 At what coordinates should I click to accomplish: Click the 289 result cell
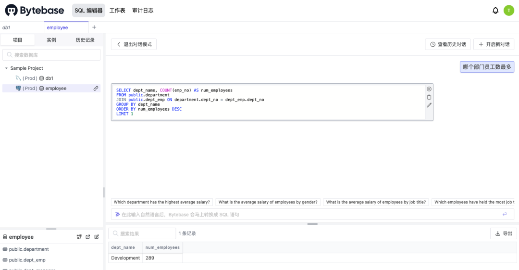click(x=162, y=258)
